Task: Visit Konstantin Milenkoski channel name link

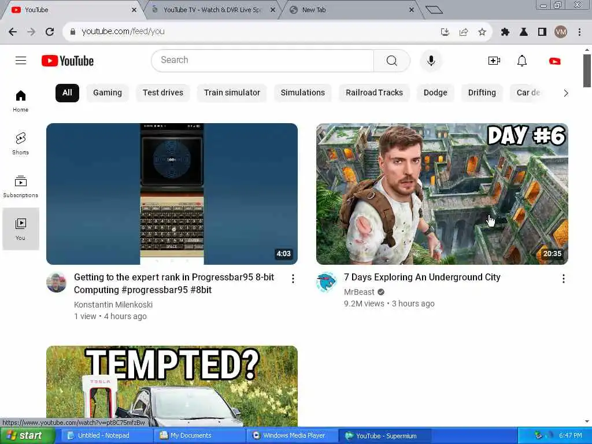Action: [113, 305]
